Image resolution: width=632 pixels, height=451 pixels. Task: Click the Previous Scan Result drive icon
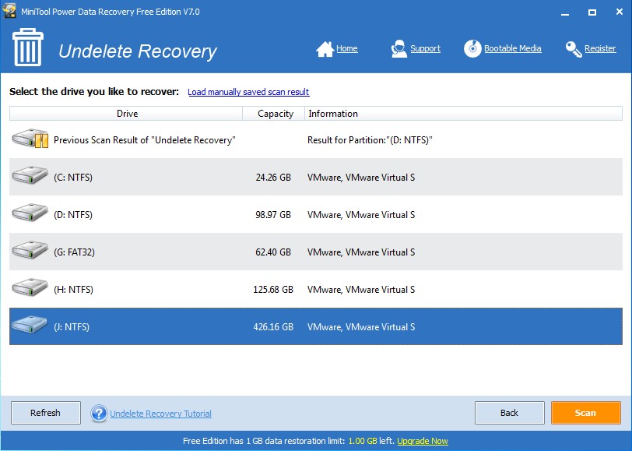(x=30, y=139)
